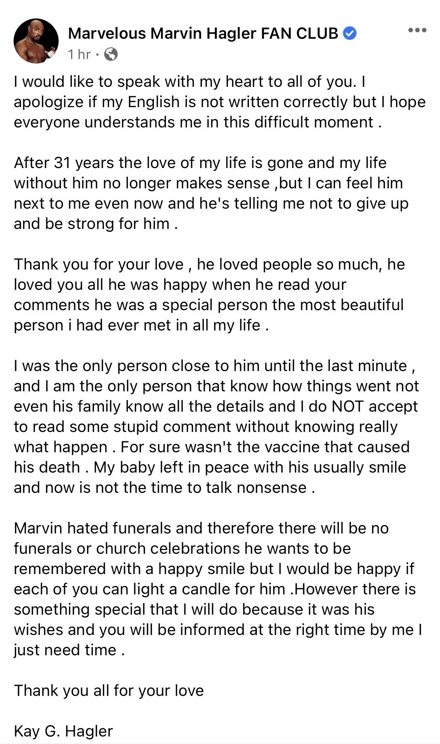Open the Marvin Hagler profile picture
Viewport: 440px width, 744px height.
coord(36,41)
